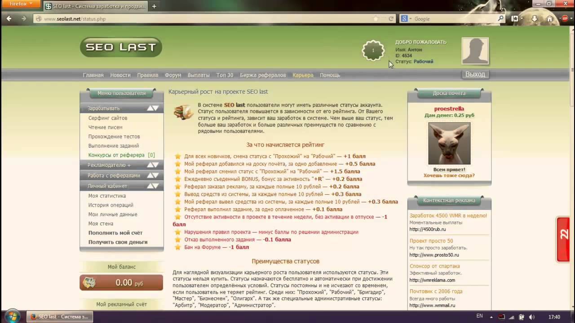Select the SEO last browser tab
Viewport: 575px width, 323px height.
[x=95, y=6]
